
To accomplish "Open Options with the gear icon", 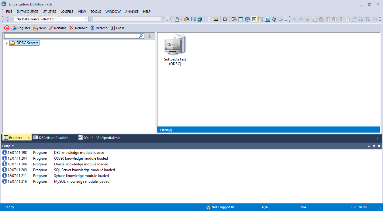I will (x=225, y=19).
